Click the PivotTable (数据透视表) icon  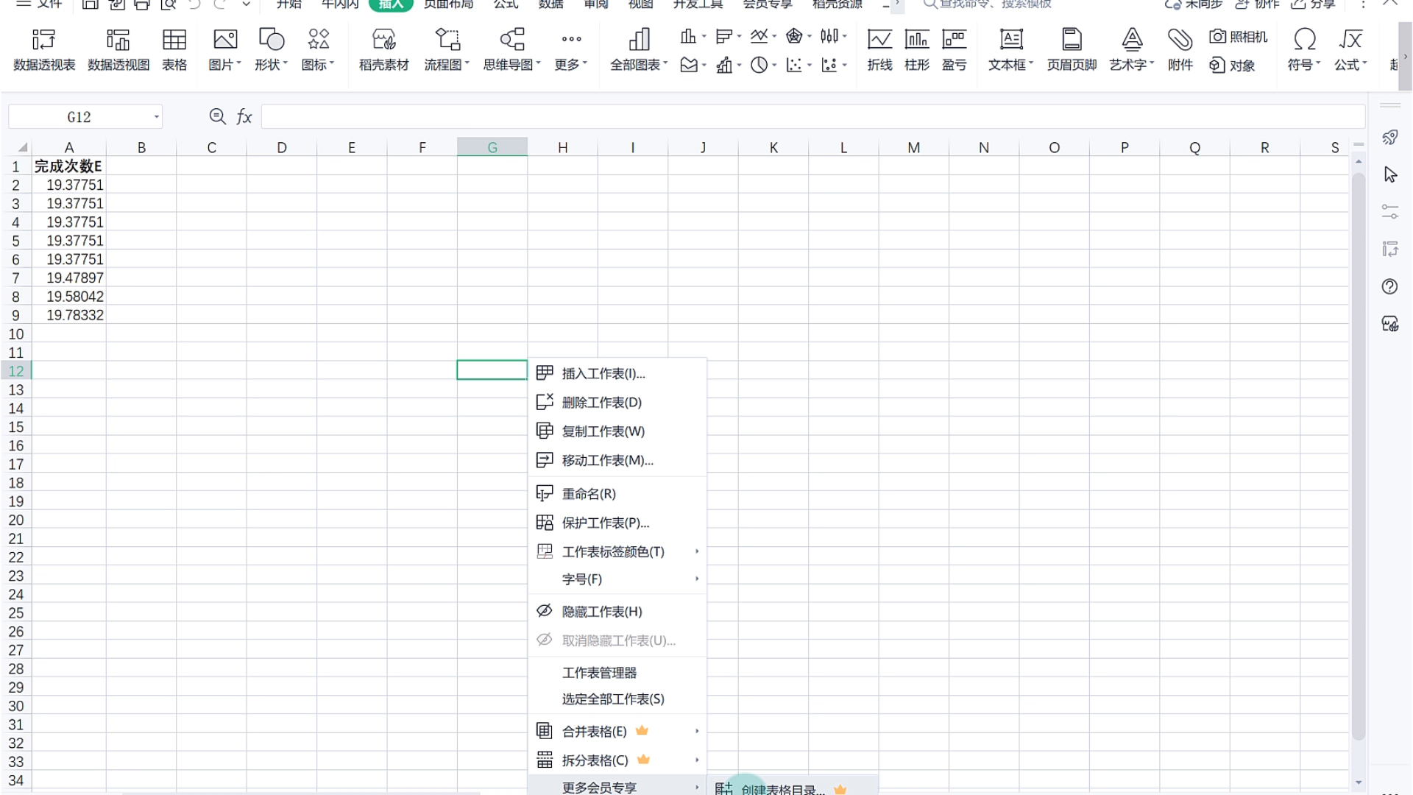point(44,40)
